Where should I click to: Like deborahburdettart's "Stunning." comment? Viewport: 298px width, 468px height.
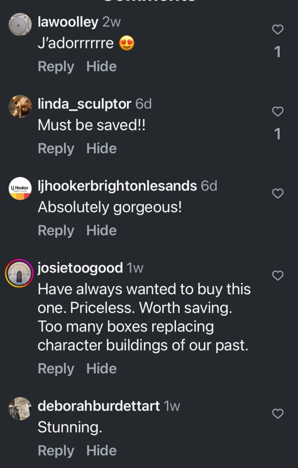[x=277, y=414]
